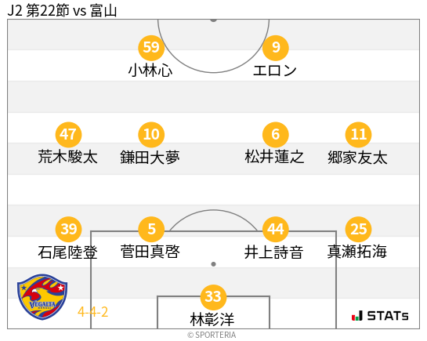Select the number 10 player marker
Screen dimensions: 427x341
coord(151,135)
